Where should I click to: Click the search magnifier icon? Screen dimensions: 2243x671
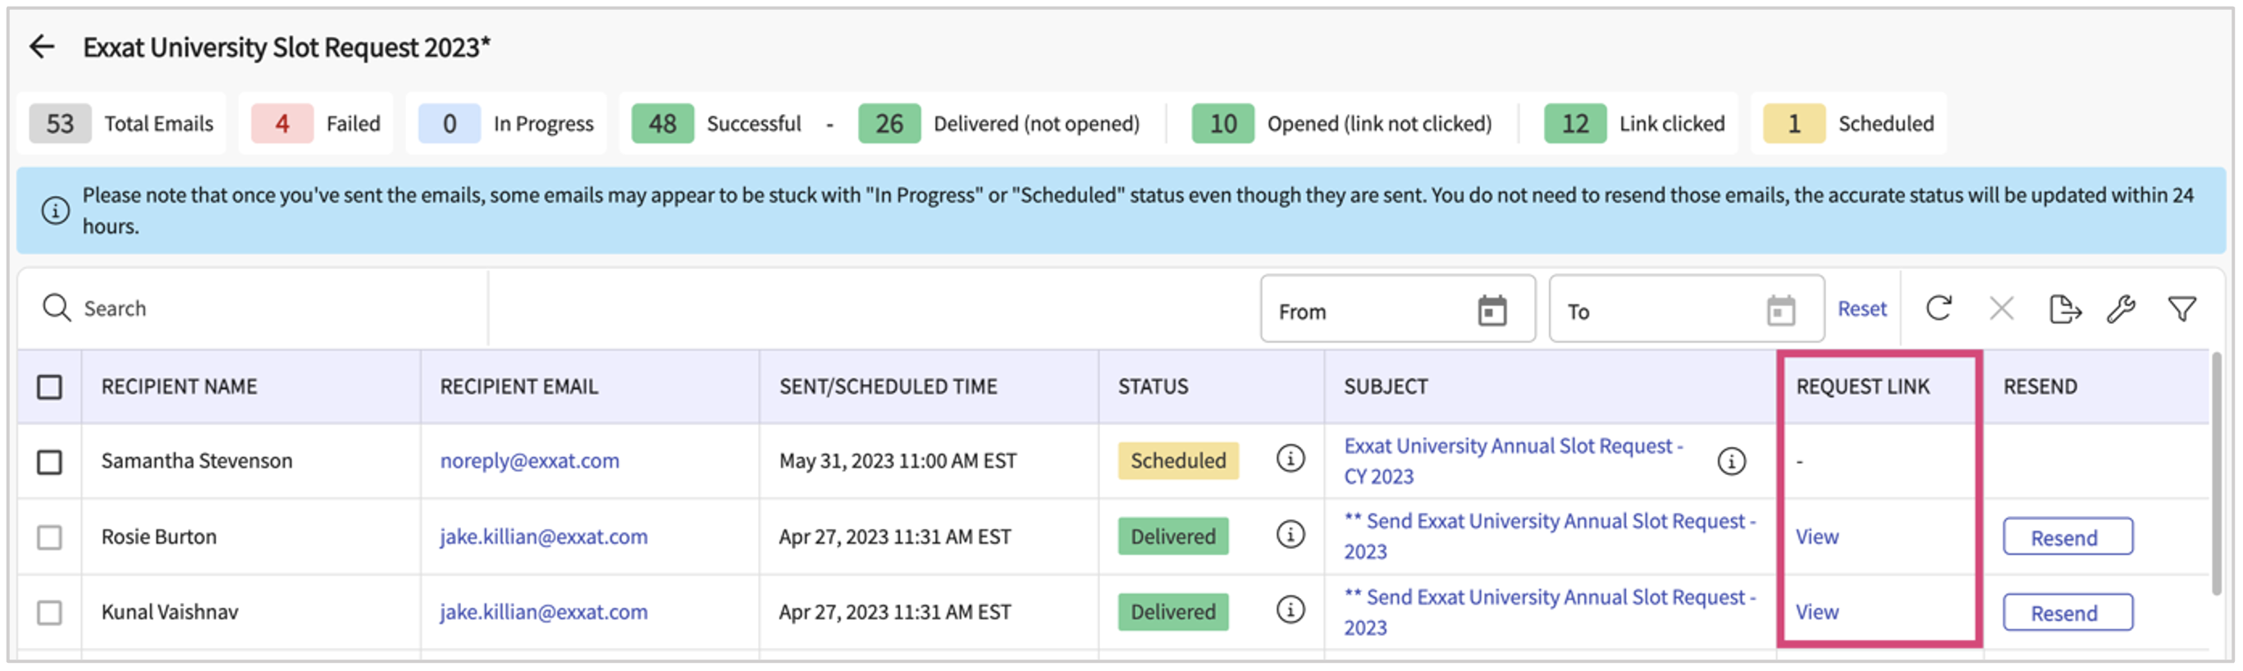pyautogui.click(x=57, y=308)
